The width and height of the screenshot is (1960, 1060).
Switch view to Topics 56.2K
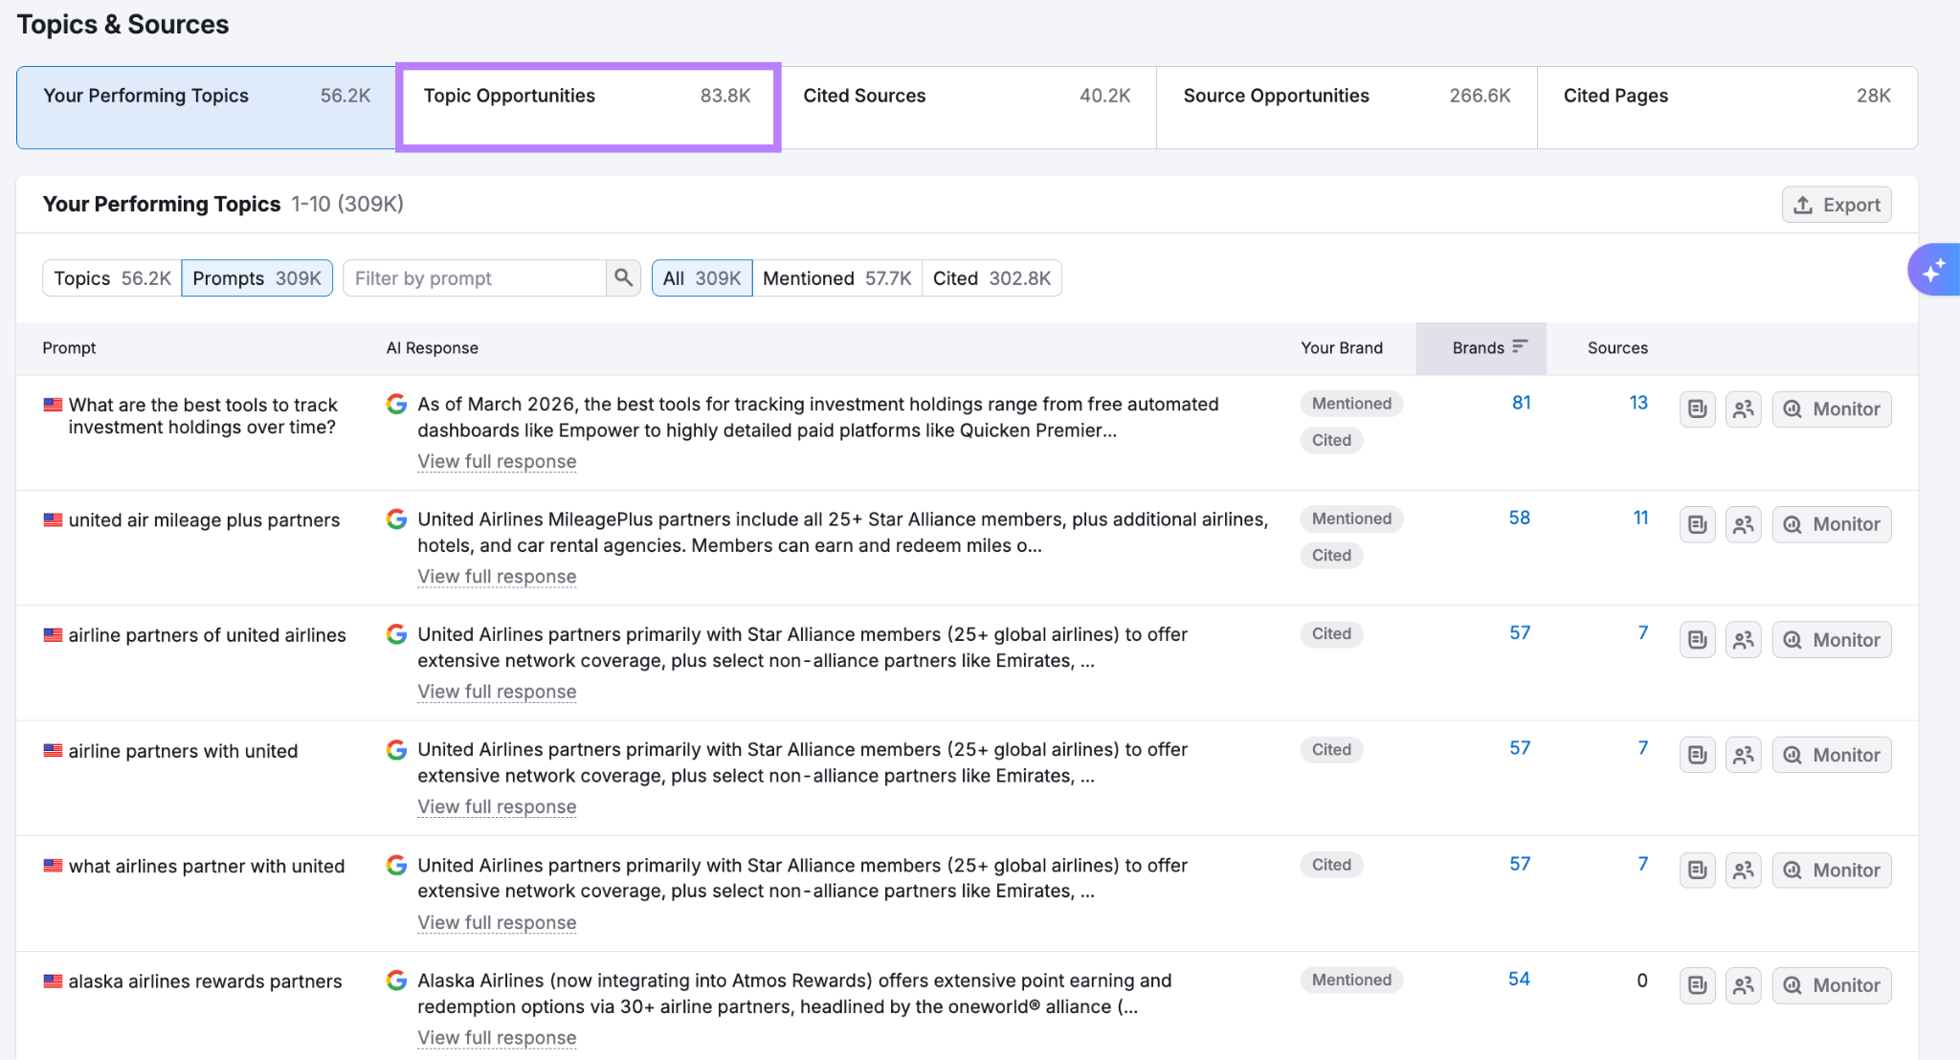[112, 278]
